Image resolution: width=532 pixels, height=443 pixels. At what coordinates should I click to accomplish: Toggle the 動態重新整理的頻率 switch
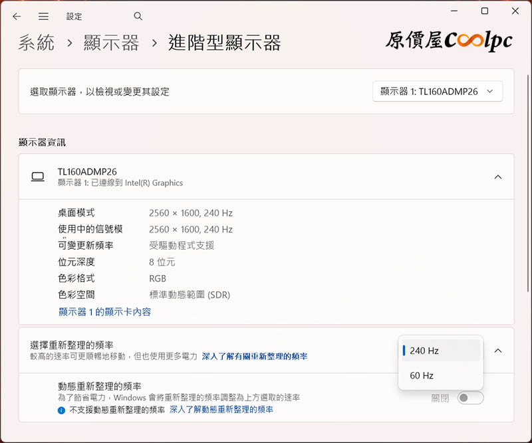pos(471,398)
